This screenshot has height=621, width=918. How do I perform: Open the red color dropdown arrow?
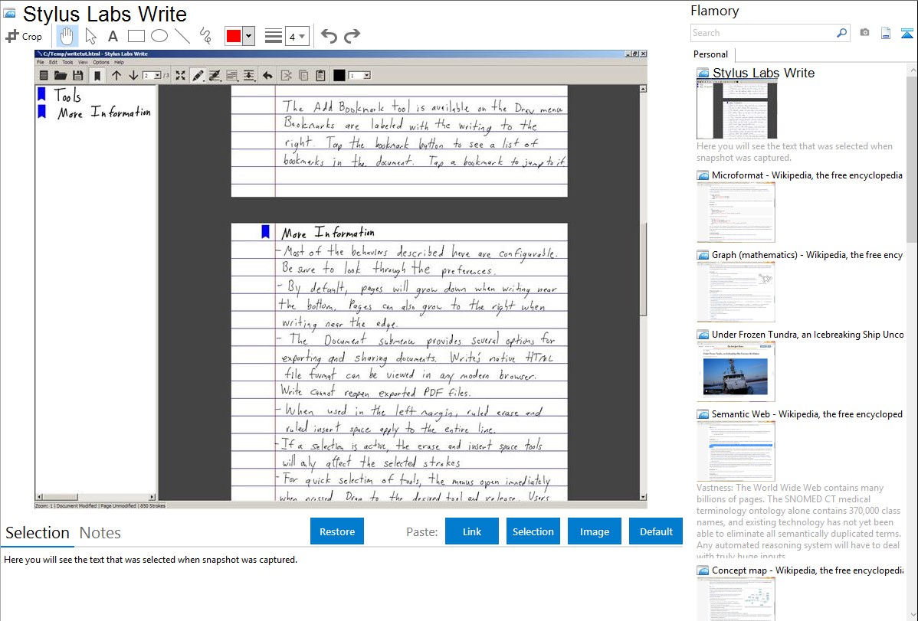[248, 36]
